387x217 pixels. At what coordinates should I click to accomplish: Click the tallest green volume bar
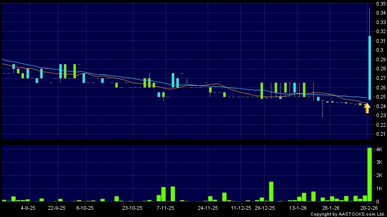pos(369,174)
